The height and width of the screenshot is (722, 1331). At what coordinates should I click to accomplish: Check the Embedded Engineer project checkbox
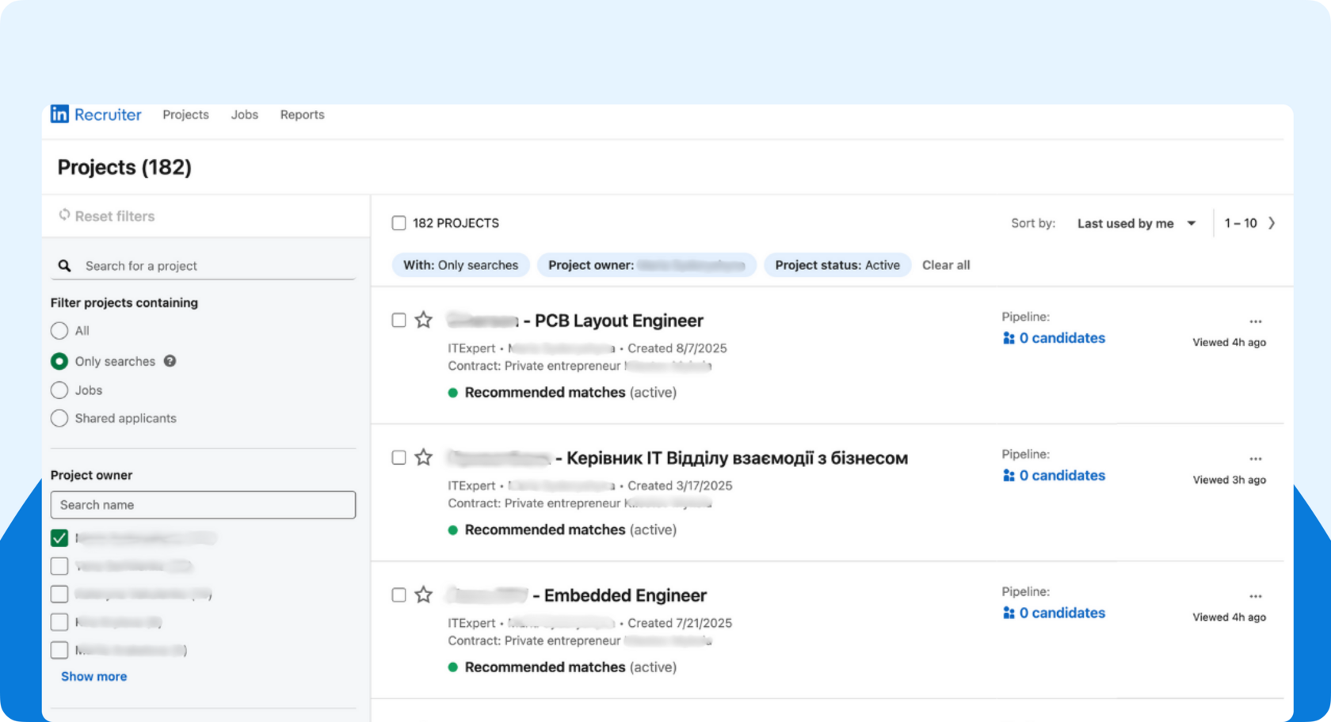(x=399, y=595)
